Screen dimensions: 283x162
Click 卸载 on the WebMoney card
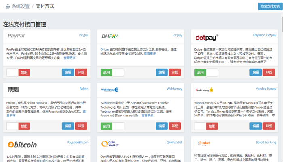coord(175,126)
